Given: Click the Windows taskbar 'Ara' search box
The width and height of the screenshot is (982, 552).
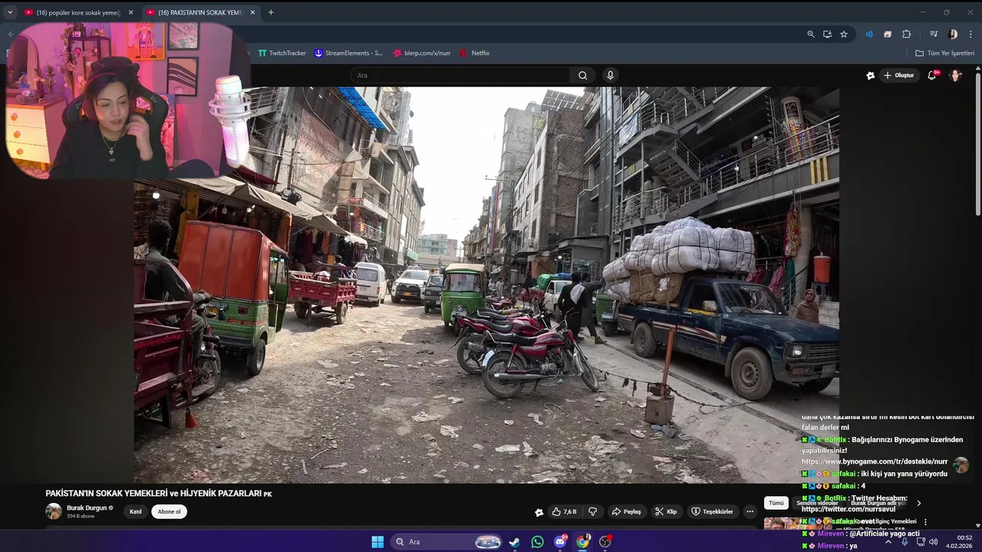Looking at the screenshot, I should (x=448, y=542).
